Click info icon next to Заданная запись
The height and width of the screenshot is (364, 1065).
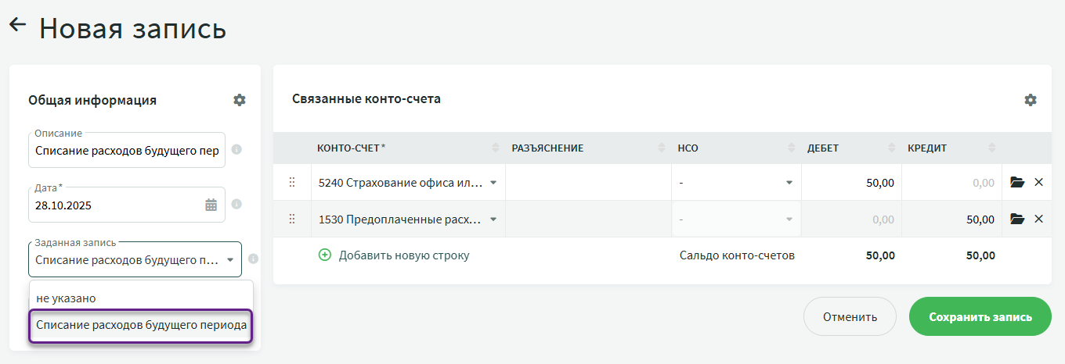point(253,259)
